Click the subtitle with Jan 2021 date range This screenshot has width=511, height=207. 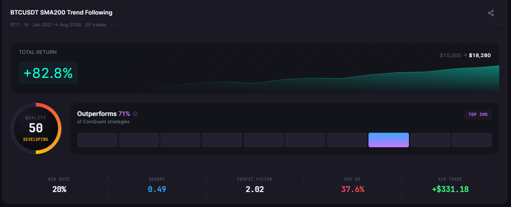59,25
